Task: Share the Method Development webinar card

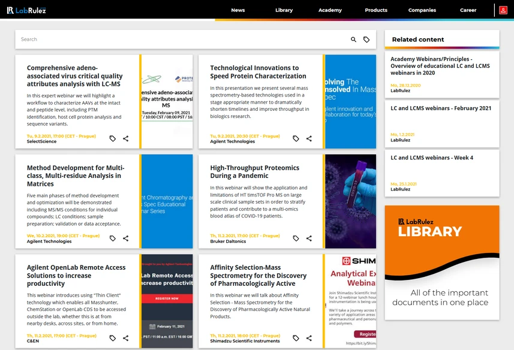Action: coord(125,239)
